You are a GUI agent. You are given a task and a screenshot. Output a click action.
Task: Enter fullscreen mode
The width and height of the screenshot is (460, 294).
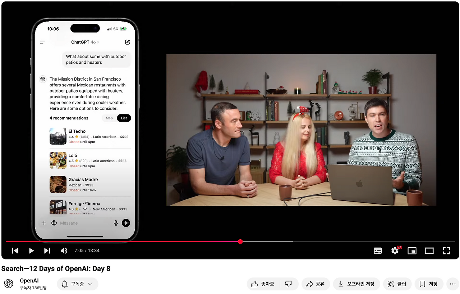coord(446,251)
